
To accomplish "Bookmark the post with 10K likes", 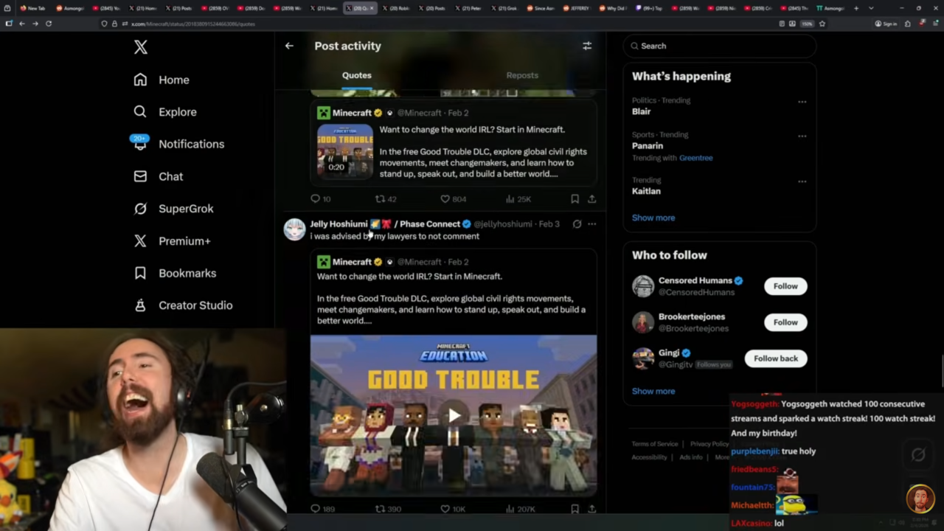I will click(x=575, y=509).
